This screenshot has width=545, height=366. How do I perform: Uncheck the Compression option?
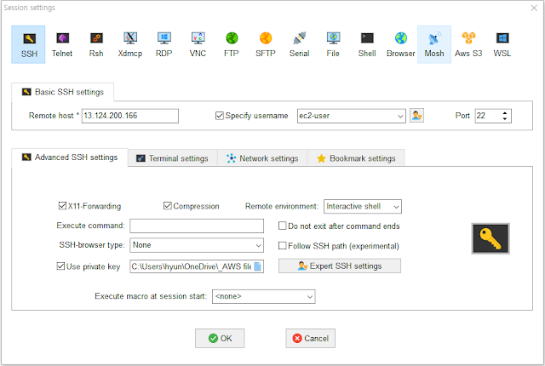pyautogui.click(x=167, y=206)
